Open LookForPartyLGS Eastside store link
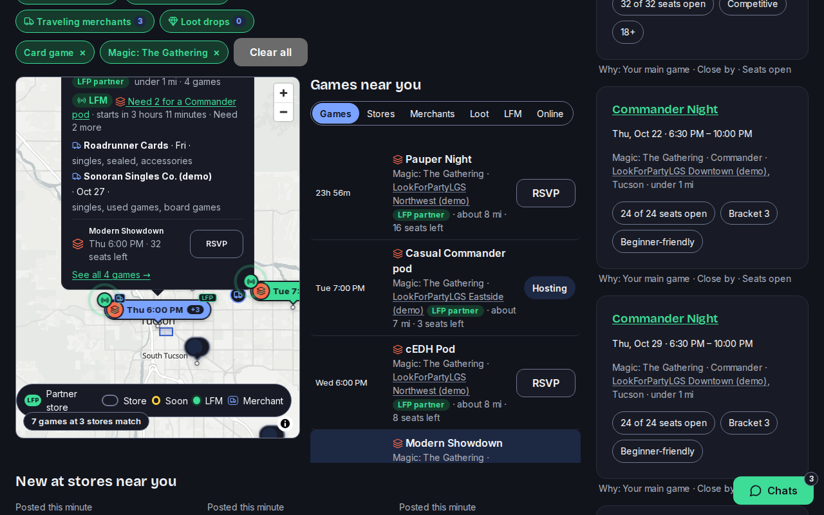 coord(448,303)
